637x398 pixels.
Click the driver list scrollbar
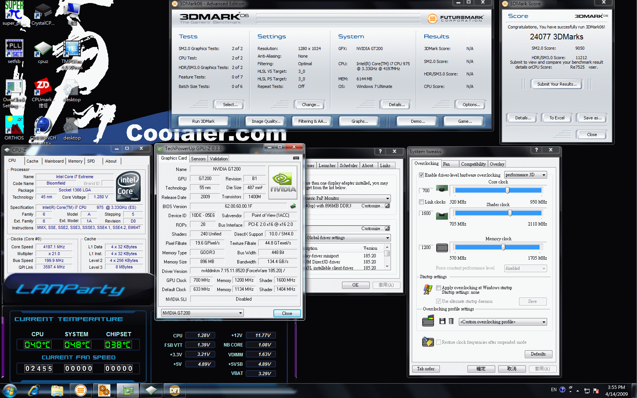[387, 257]
